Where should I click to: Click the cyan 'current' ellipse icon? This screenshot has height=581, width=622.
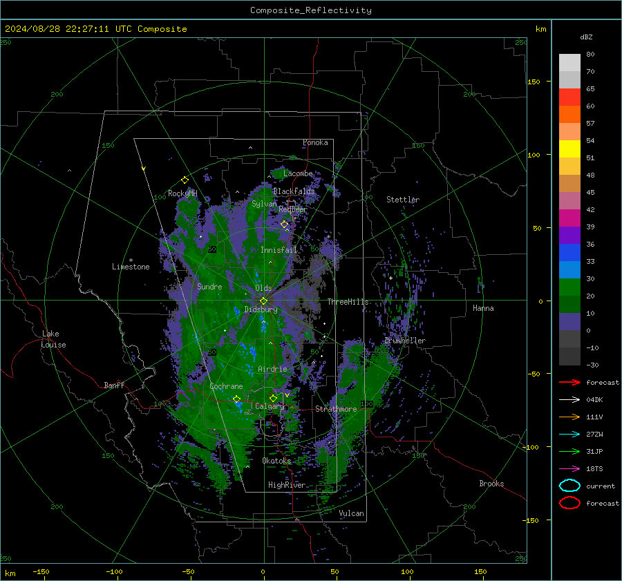569,486
